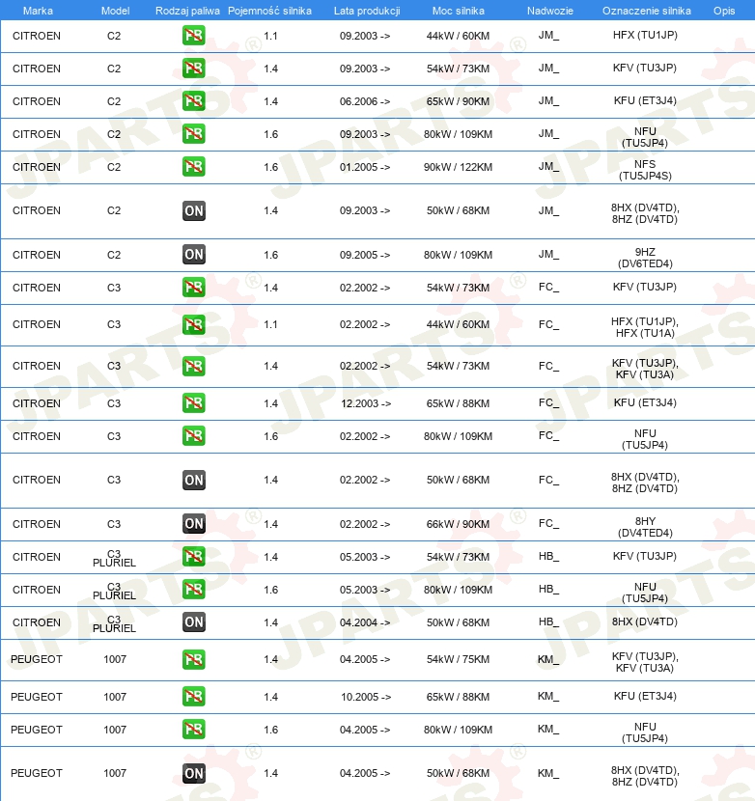This screenshot has width=755, height=801.
Task: Select KM_ body code in 10.2005 row
Action: pos(548,696)
